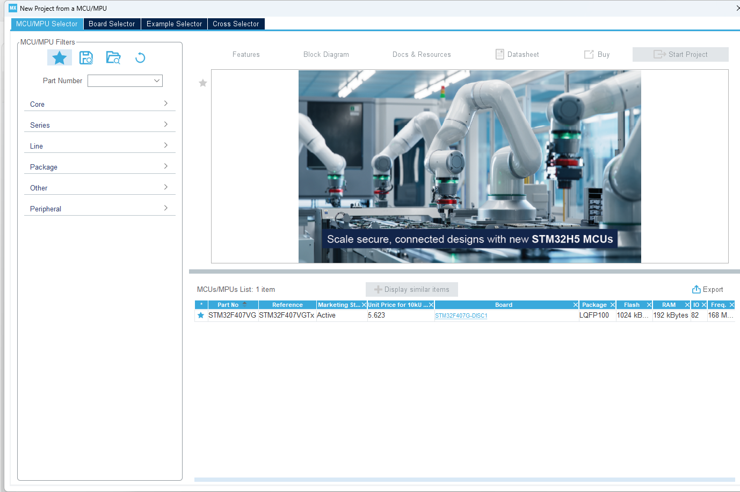
Task: Click the STM32H5 MCUs banner image
Action: (470, 166)
